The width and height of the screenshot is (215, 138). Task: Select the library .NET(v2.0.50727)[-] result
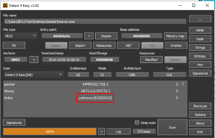tap(95, 91)
